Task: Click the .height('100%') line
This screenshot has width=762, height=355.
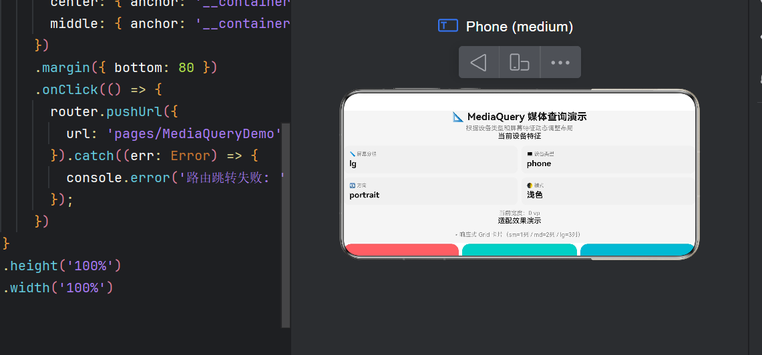Action: click(61, 266)
